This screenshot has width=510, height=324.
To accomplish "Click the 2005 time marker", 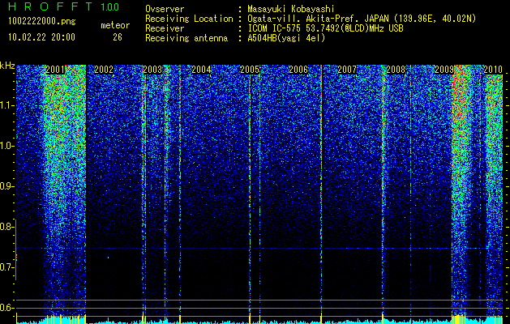I will (x=250, y=70).
